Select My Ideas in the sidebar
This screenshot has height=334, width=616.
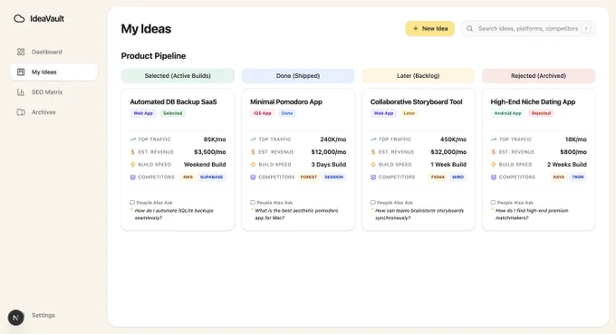point(53,72)
